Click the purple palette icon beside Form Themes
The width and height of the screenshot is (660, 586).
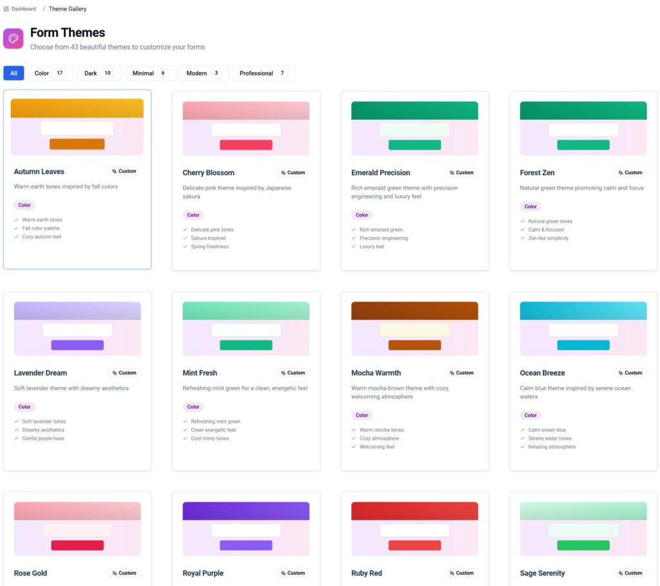(x=14, y=39)
